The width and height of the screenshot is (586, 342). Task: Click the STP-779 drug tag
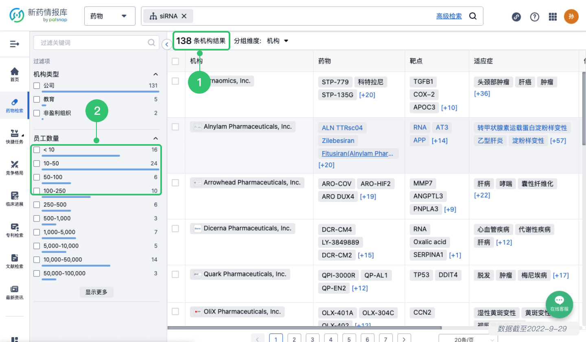tap(335, 82)
